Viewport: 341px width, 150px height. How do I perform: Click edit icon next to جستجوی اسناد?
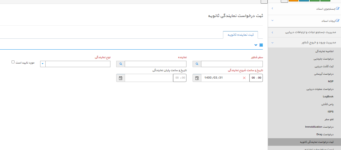coord(338,9)
